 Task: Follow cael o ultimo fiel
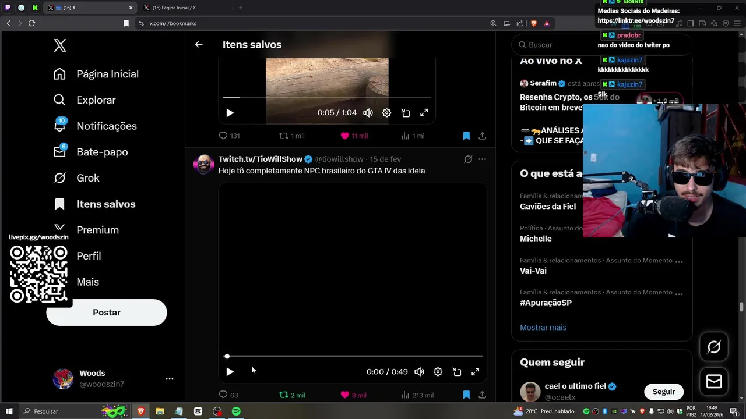tap(664, 392)
